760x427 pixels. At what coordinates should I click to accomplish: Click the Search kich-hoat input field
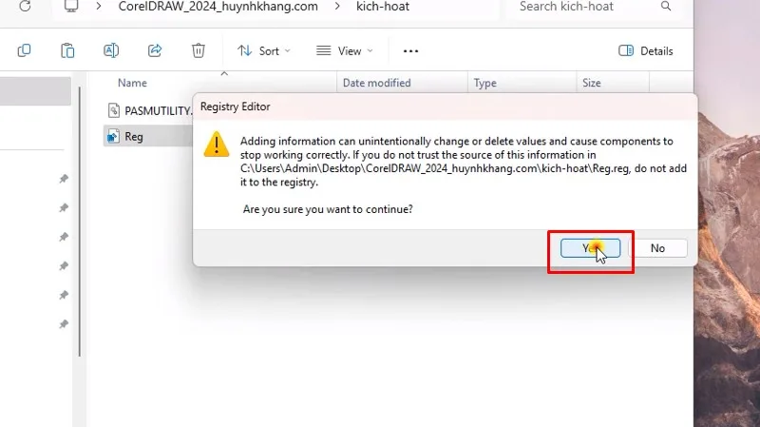pos(589,8)
